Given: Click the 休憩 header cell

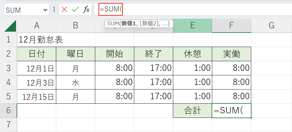Looking at the screenshot, I should coord(193,54).
